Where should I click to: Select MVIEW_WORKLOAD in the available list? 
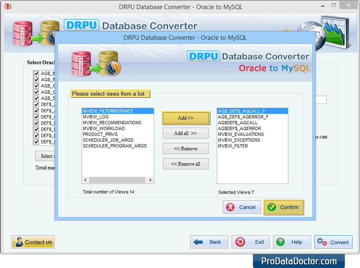click(118, 128)
